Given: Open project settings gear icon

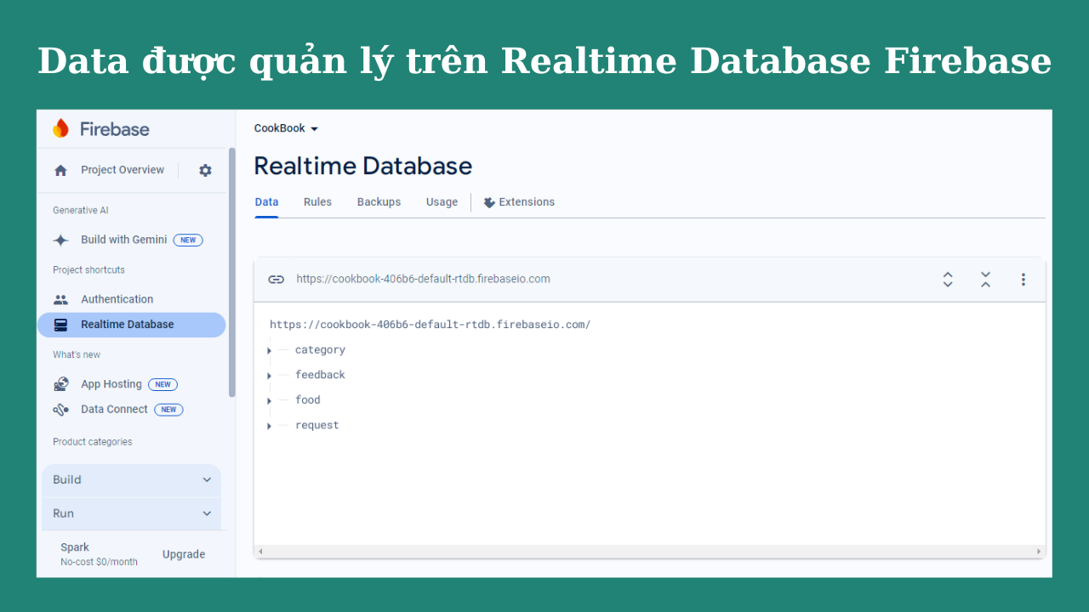Looking at the screenshot, I should click(205, 170).
